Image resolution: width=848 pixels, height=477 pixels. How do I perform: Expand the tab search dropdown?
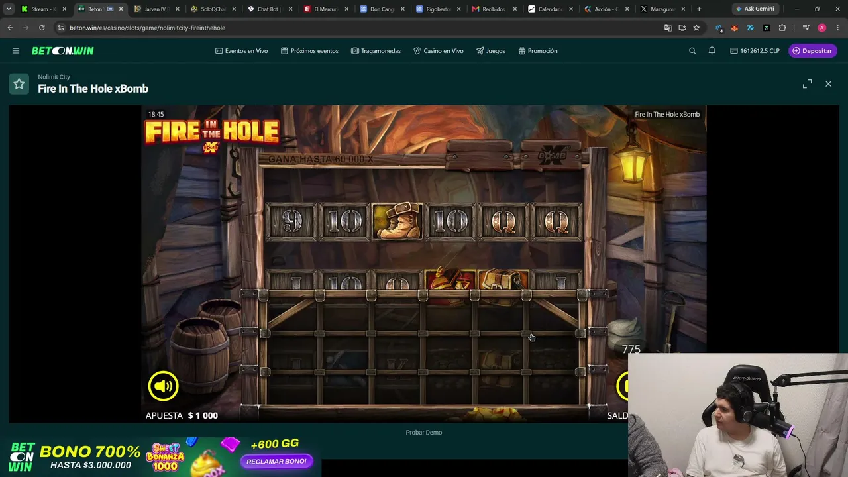(x=9, y=9)
